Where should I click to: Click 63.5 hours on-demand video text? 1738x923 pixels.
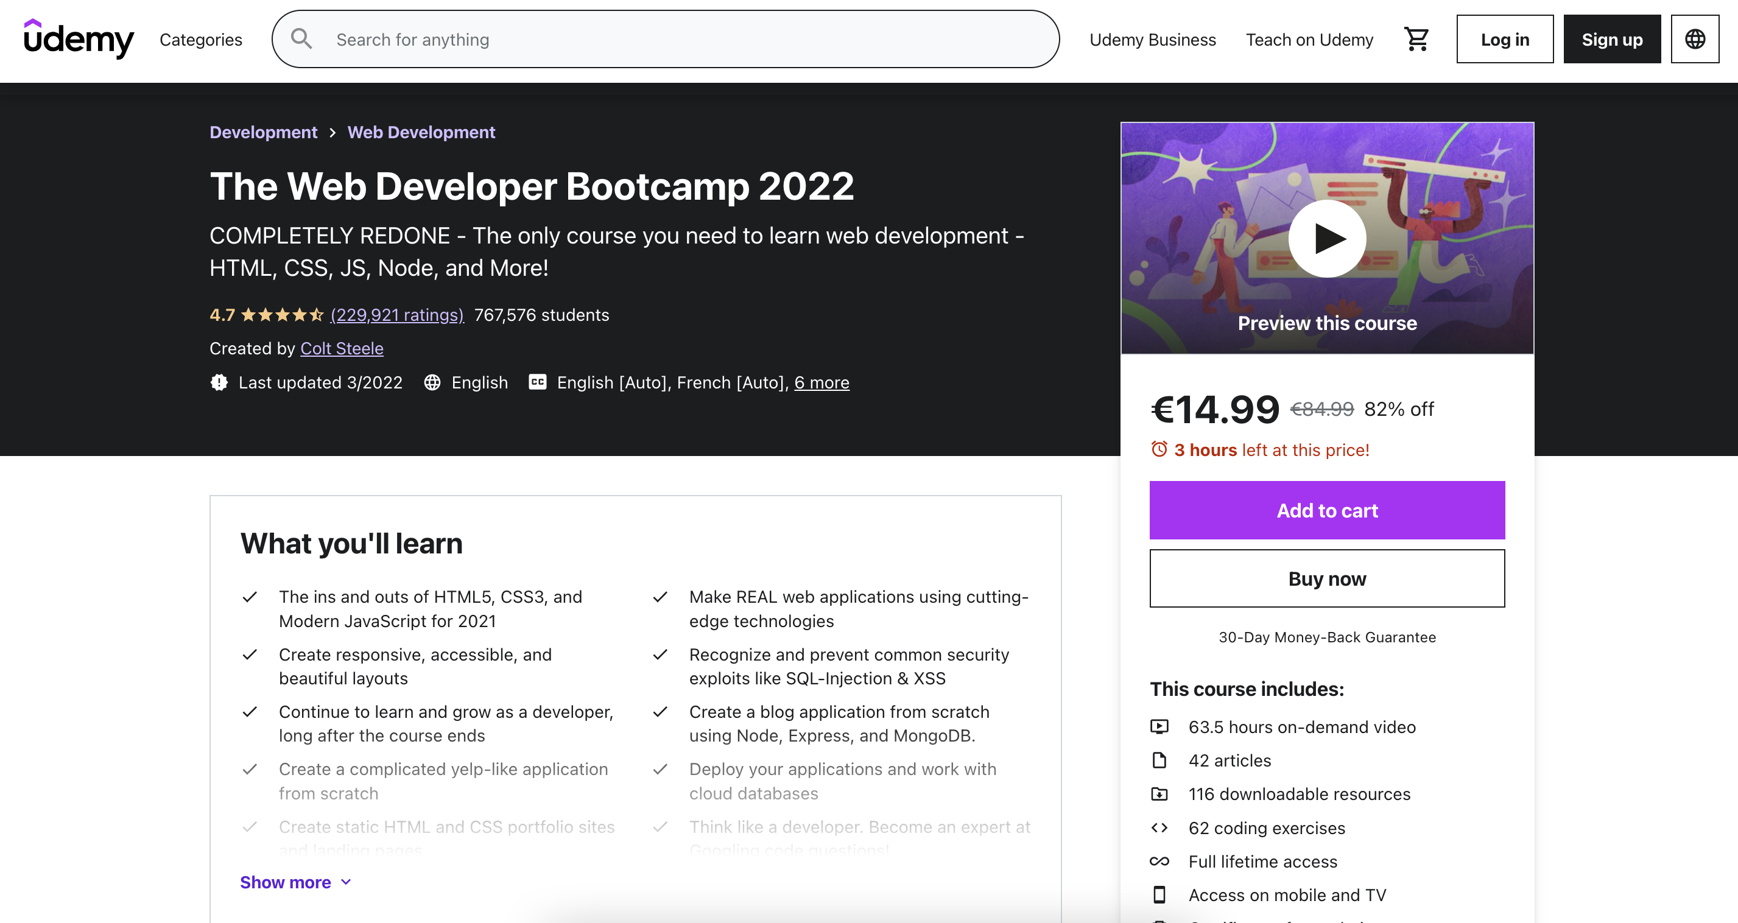coord(1301,728)
